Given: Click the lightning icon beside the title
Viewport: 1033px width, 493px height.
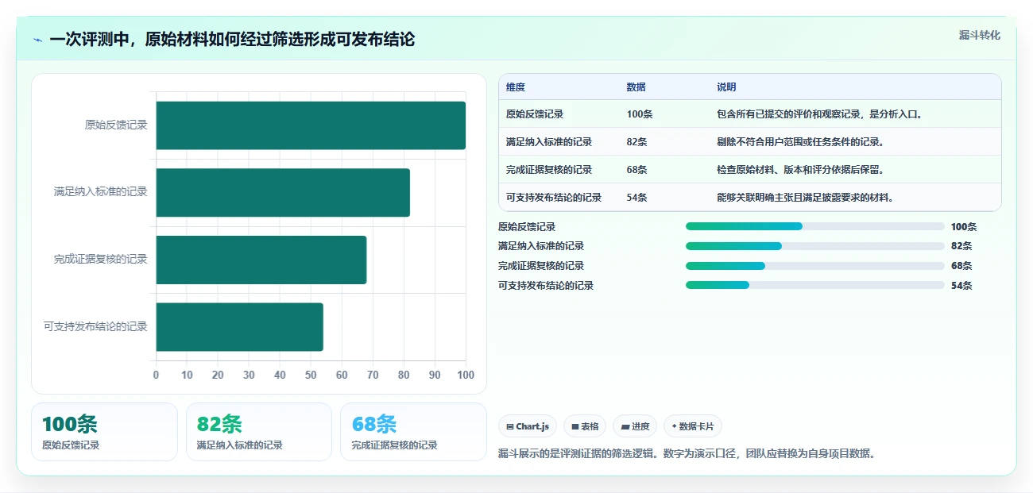Looking at the screenshot, I should (x=38, y=40).
